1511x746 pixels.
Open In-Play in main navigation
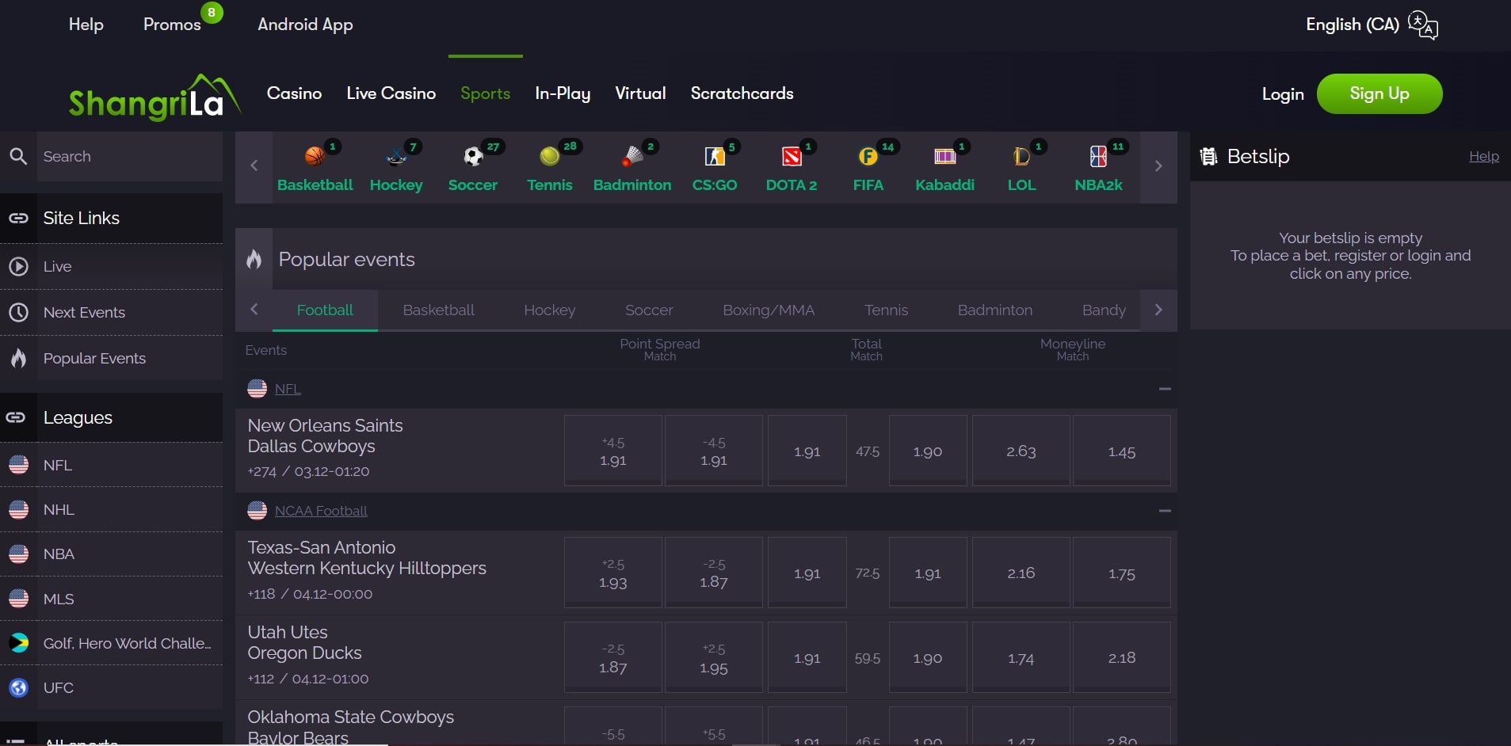click(563, 93)
